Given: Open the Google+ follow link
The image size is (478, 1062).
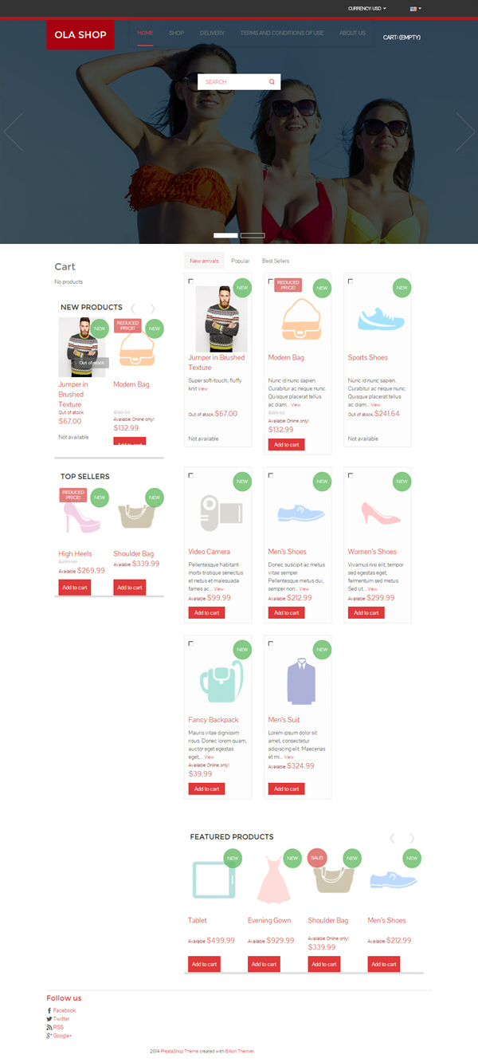Looking at the screenshot, I should coord(62,1036).
